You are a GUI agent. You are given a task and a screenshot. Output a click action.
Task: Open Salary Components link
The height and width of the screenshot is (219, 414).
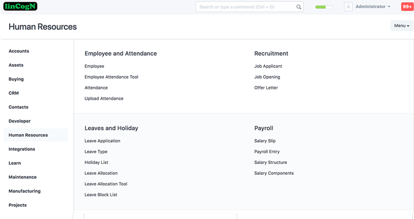click(x=274, y=174)
